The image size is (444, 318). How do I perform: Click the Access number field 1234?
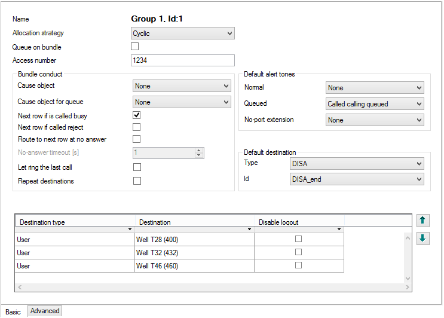[x=183, y=60]
